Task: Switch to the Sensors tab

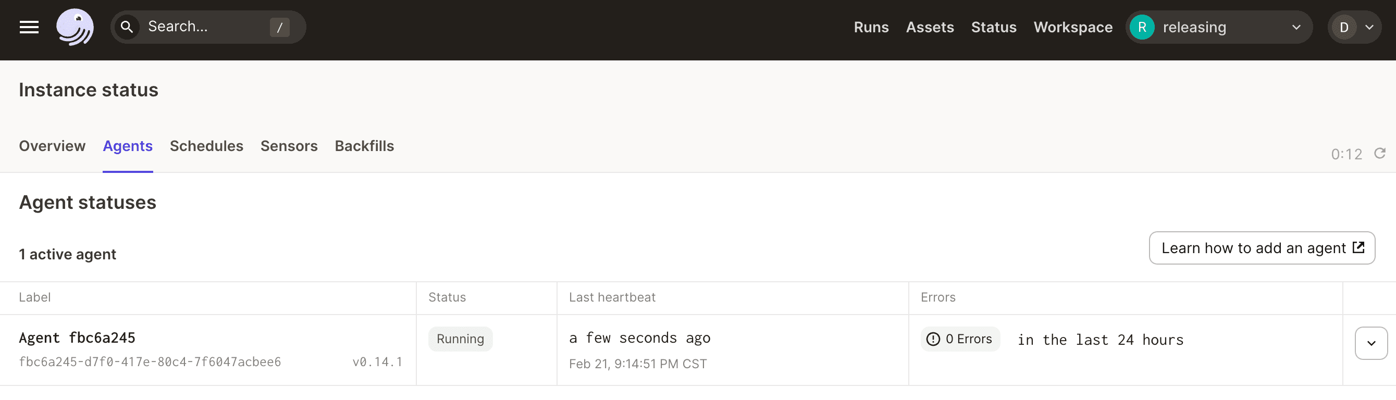Action: click(288, 146)
